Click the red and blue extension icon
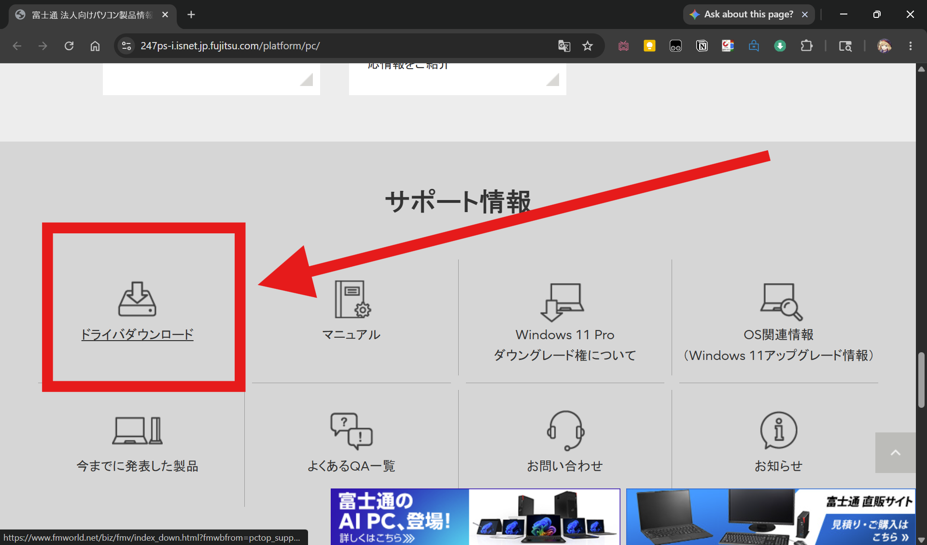 click(728, 46)
